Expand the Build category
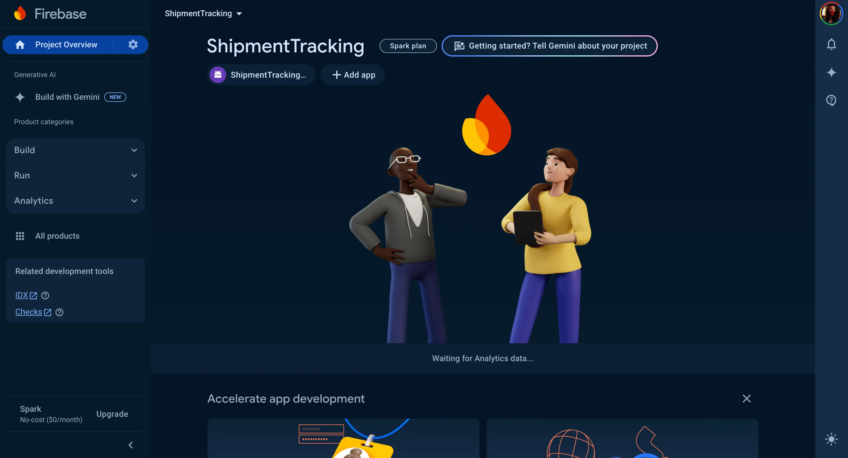The width and height of the screenshot is (848, 458). tap(75, 150)
